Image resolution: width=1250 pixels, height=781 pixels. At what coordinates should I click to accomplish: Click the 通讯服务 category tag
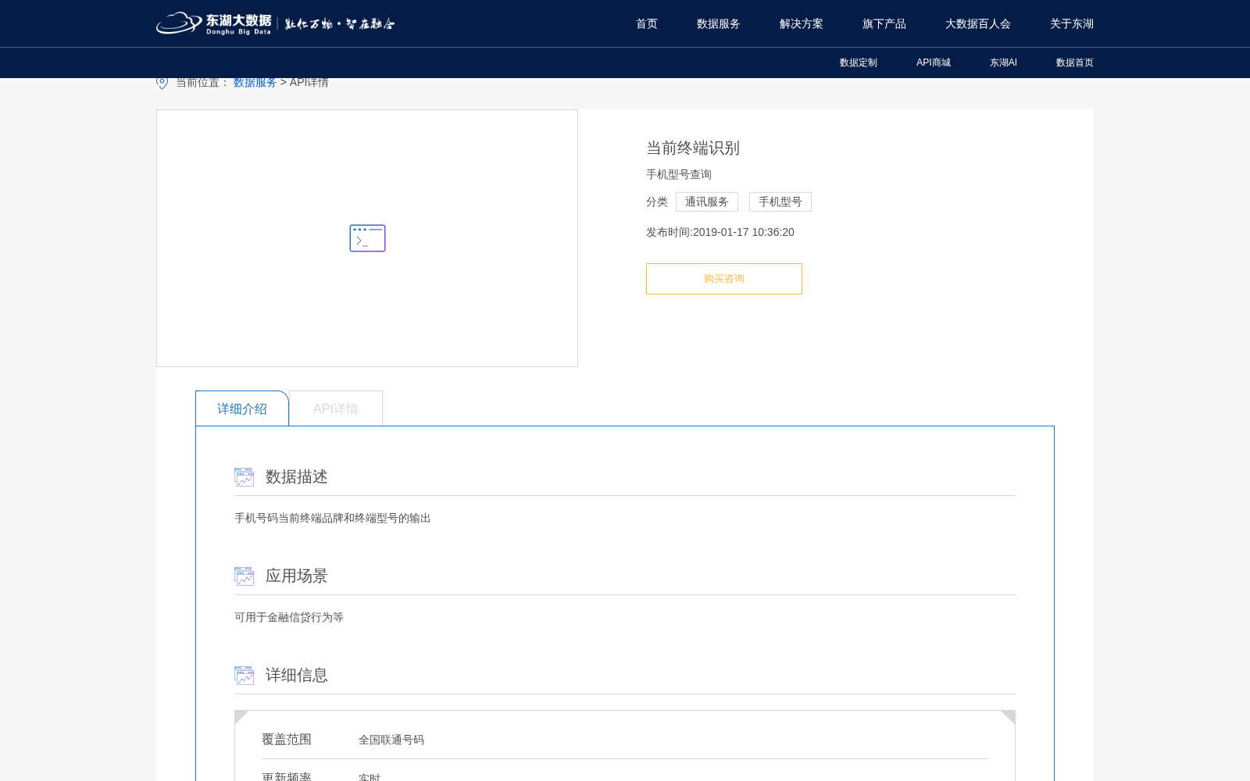click(707, 201)
